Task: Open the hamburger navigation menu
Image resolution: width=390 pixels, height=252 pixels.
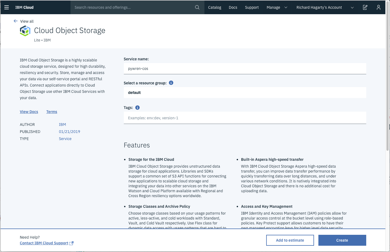Action: (7, 7)
